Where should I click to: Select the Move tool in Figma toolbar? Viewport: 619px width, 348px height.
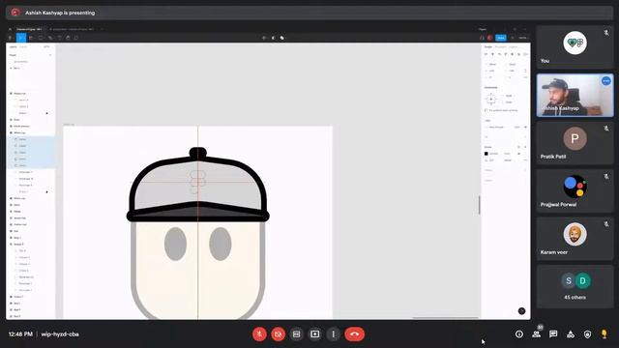pos(21,38)
